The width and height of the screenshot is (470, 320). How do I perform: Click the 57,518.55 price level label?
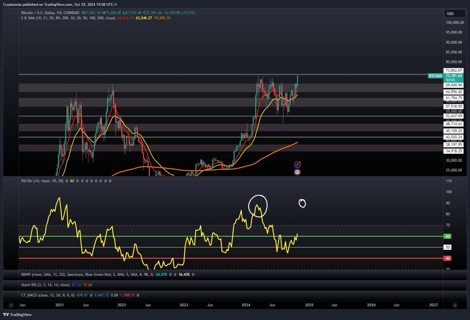(x=454, y=106)
